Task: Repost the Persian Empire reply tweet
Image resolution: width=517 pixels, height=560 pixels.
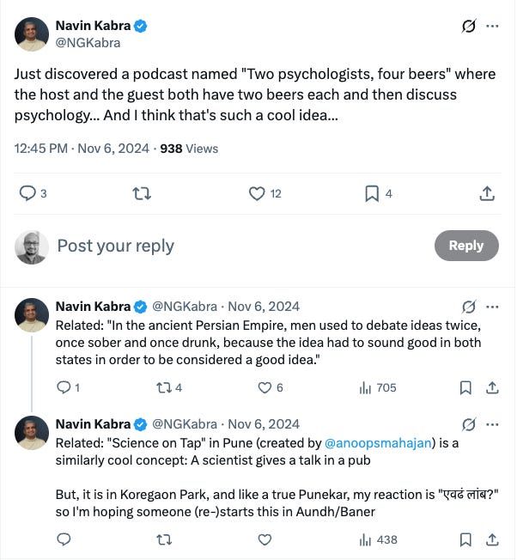Action: [165, 387]
